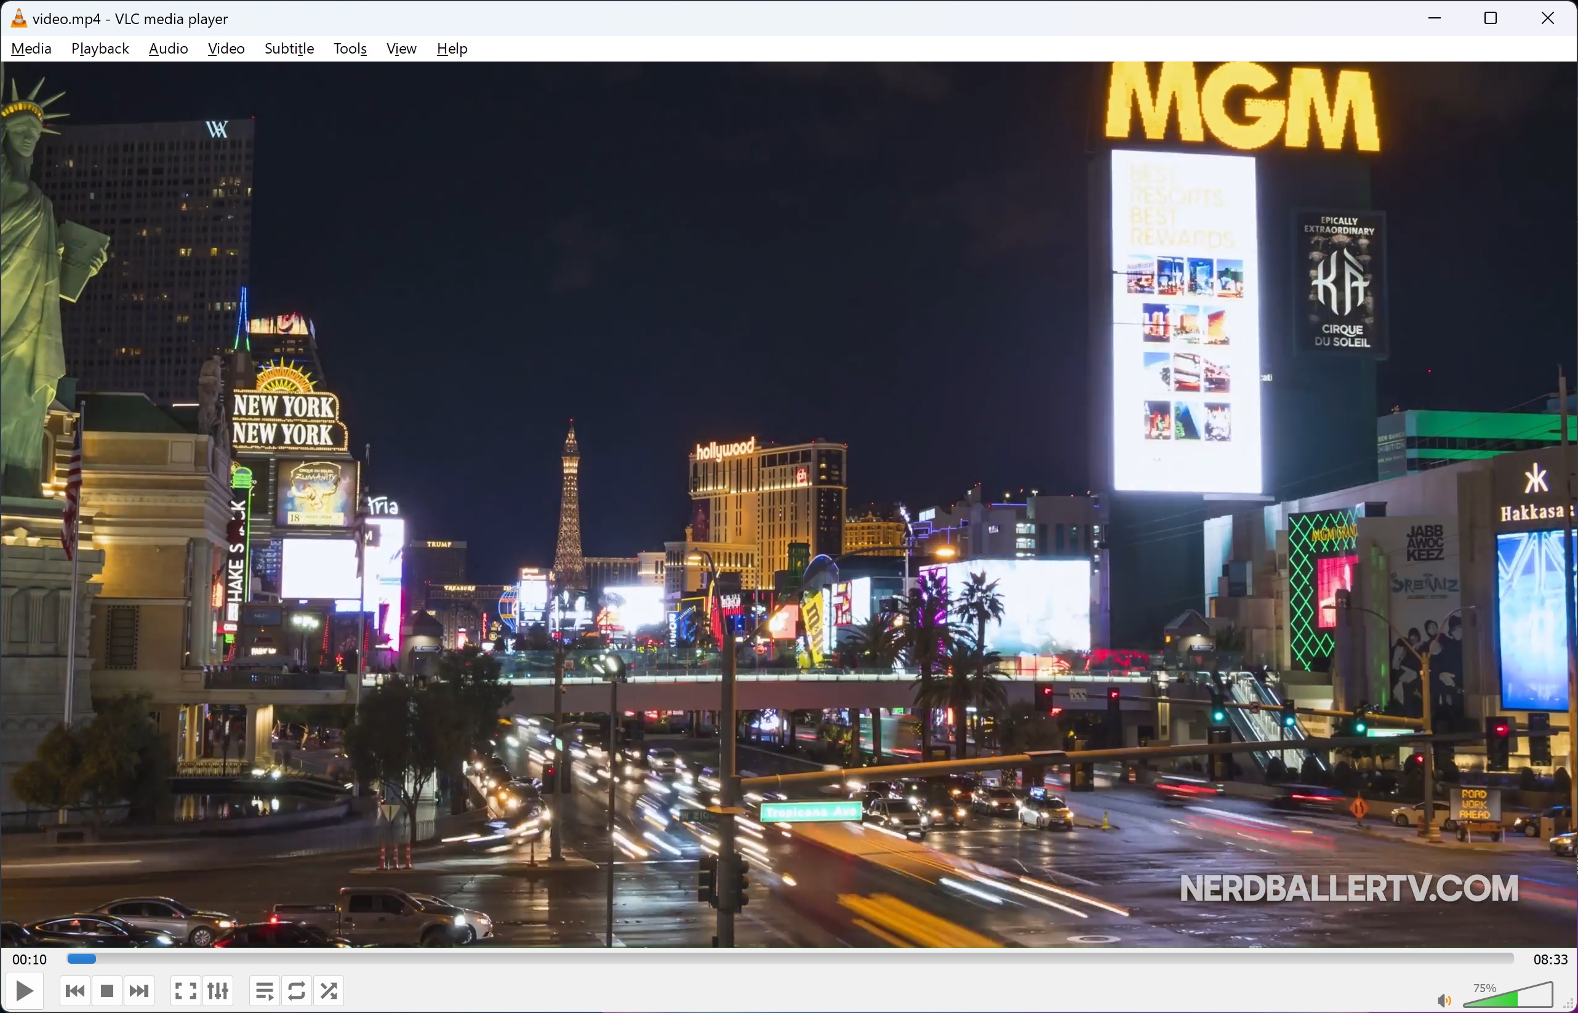Click the seek bar progress slider
Viewport: 1578px width, 1013px height.
(790, 959)
